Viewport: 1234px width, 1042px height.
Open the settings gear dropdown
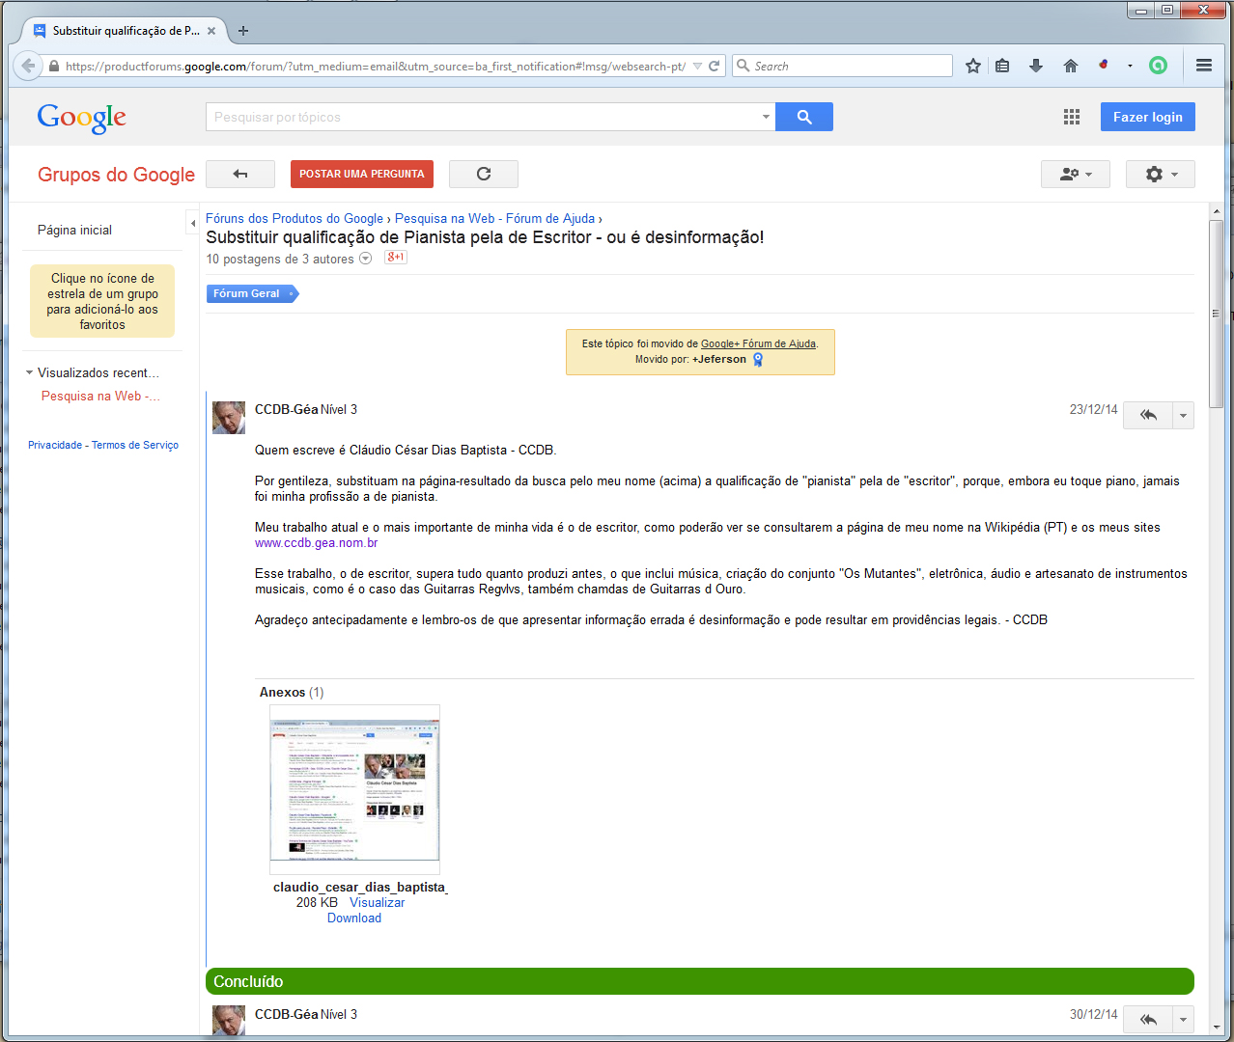click(x=1160, y=174)
